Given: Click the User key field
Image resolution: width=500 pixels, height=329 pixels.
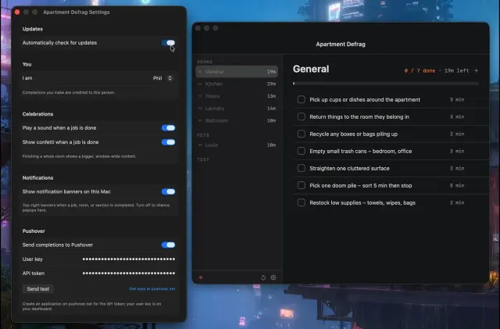Looking at the screenshot, I should pyautogui.click(x=128, y=259).
